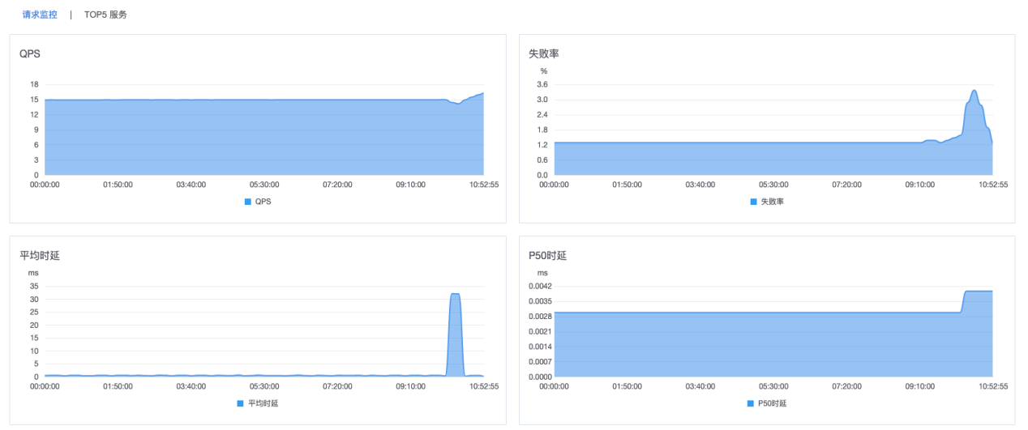Switch to the 请求监控 tab
Image resolution: width=1028 pixels, height=430 pixels.
[x=40, y=15]
